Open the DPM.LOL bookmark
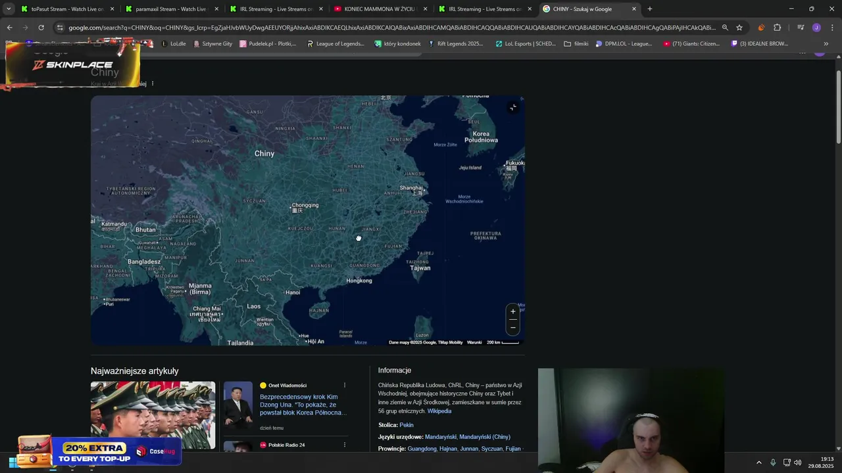Screen dimensions: 842x473 click(x=624, y=44)
